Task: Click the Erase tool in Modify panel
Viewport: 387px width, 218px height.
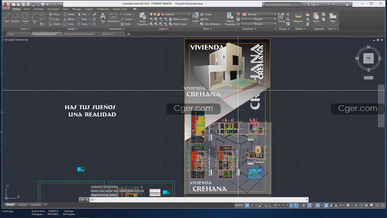Action: [94, 15]
